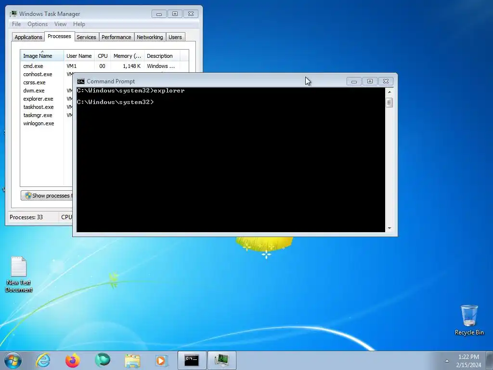Screen dimensions: 493x370
Task: Open the Options menu in Task Manager
Action: coord(38,24)
